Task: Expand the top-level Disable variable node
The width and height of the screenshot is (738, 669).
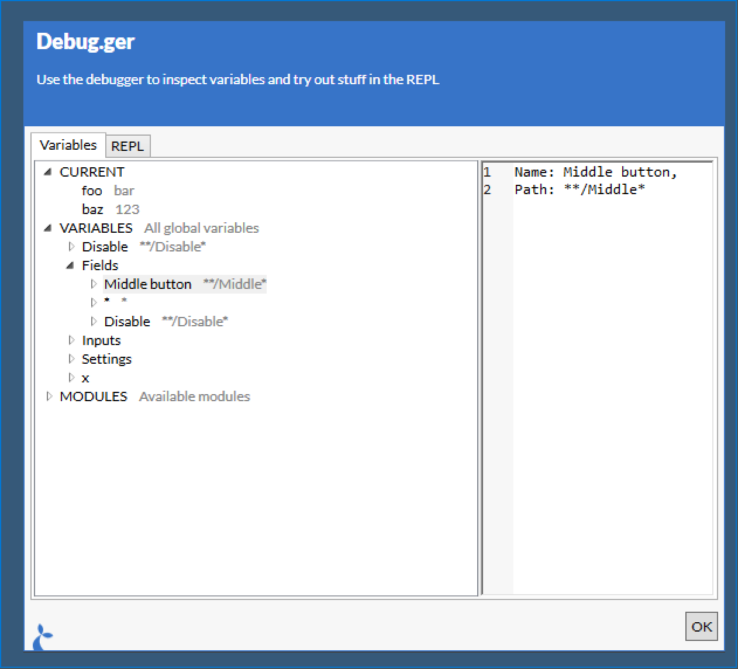Action: [x=71, y=247]
